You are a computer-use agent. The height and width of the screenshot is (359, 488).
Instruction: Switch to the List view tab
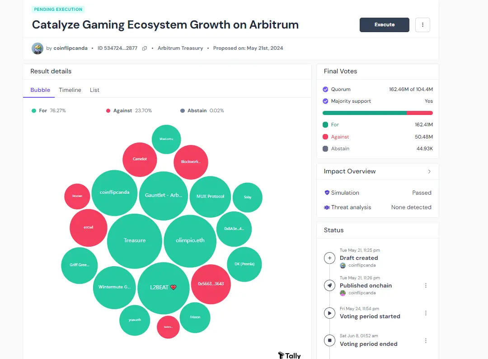pyautogui.click(x=94, y=90)
